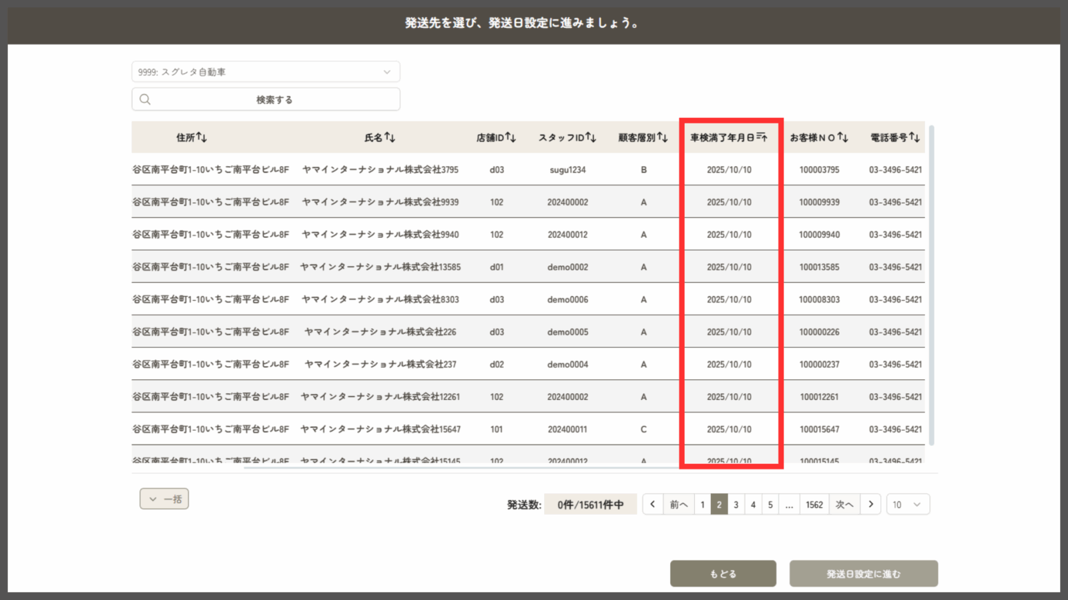Click 顧客層別 sort arrows icon
The height and width of the screenshot is (600, 1068).
662,137
